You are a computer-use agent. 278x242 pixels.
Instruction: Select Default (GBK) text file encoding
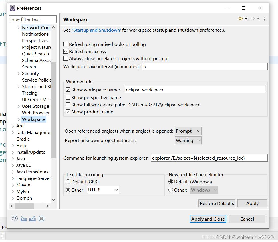[68, 182]
